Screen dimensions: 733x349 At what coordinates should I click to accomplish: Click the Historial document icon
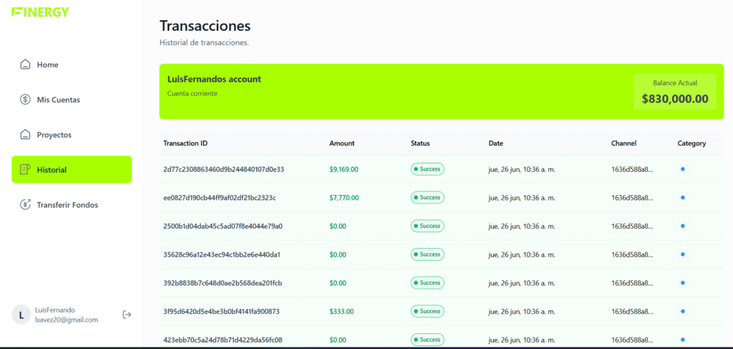coord(26,170)
